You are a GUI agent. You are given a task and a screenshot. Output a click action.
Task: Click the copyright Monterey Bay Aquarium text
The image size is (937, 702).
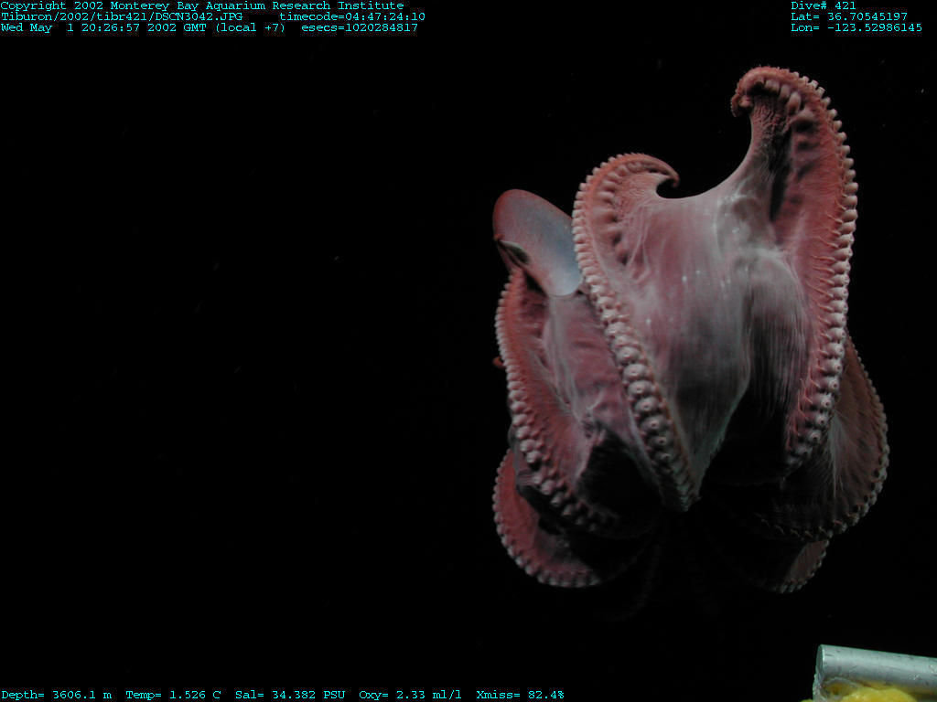201,5
